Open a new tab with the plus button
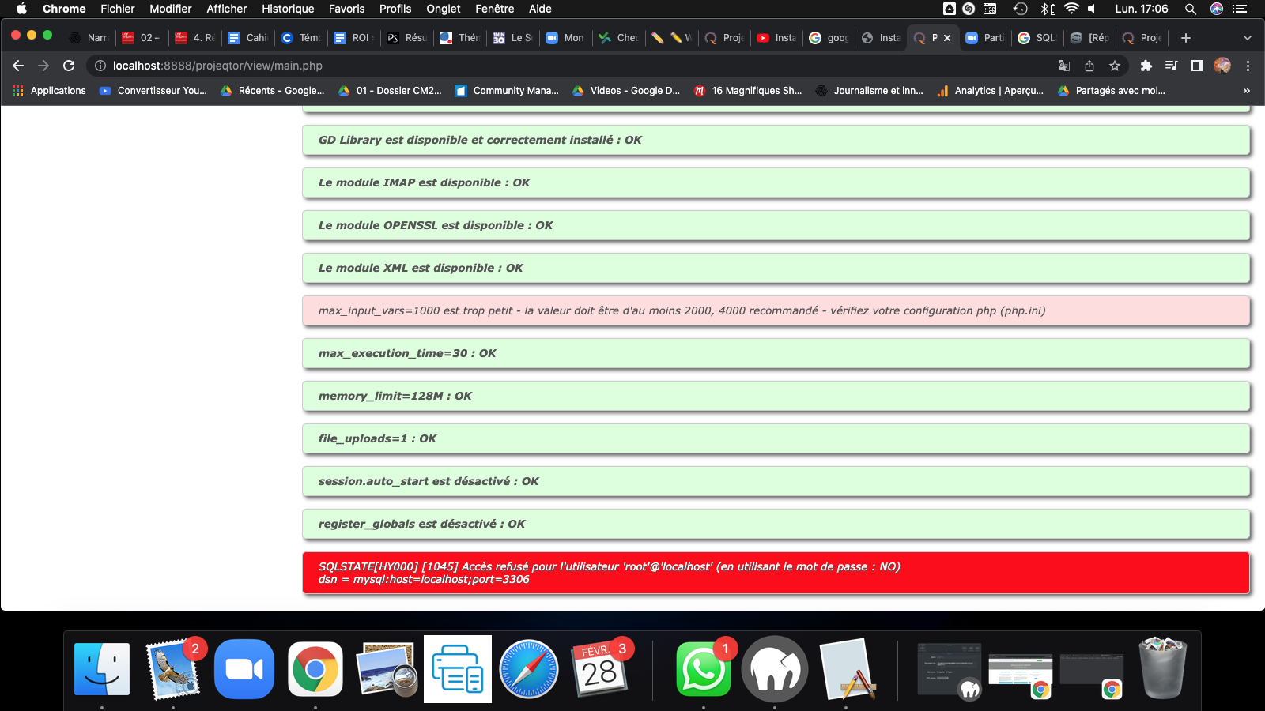This screenshot has width=1265, height=711. 1185,38
